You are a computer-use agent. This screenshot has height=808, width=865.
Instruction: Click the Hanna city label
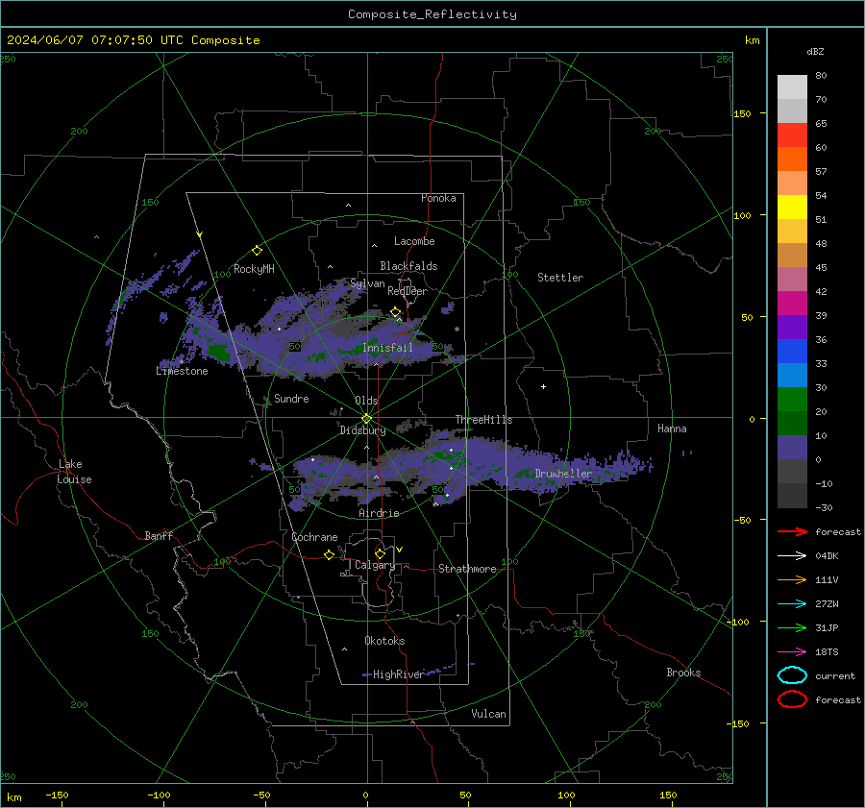pyautogui.click(x=672, y=428)
